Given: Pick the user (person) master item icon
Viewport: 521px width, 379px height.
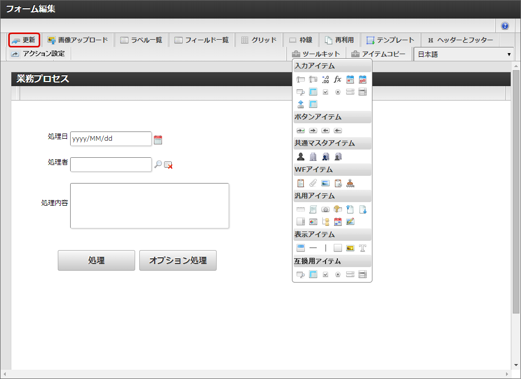Looking at the screenshot, I should pos(301,157).
